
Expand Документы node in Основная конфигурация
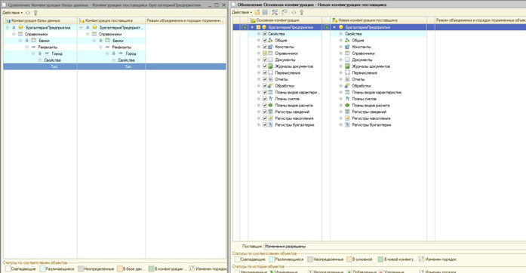(x=259, y=60)
